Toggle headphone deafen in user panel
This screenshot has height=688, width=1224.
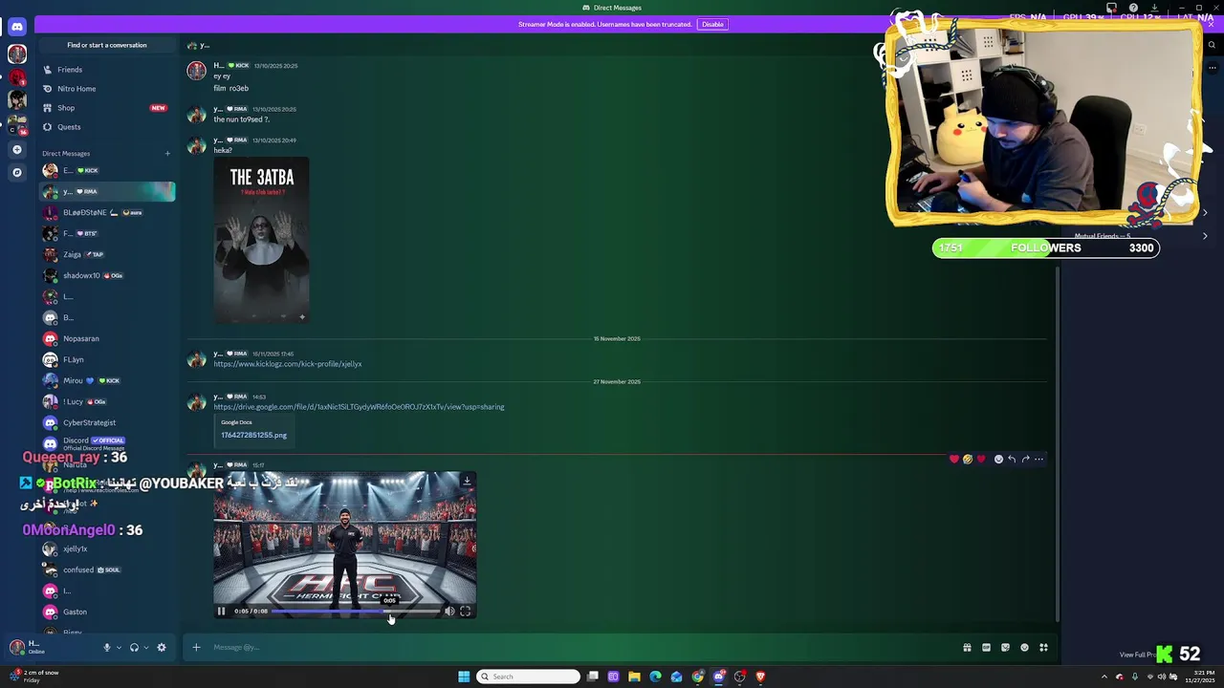click(134, 647)
